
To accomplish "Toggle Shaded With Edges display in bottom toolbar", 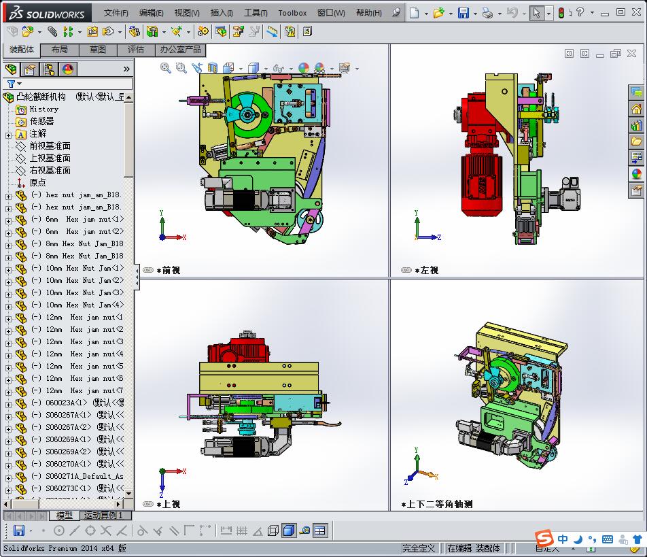I will (x=289, y=530).
